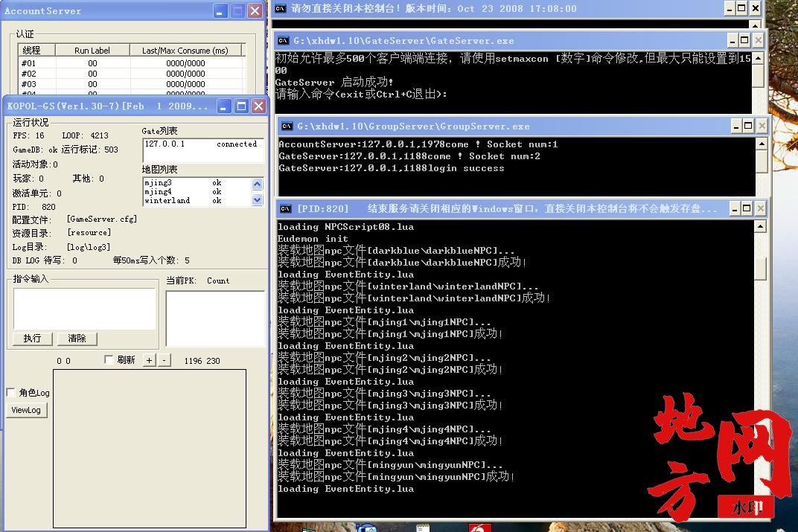Minimize the GateServer.exe console

[x=732, y=40]
